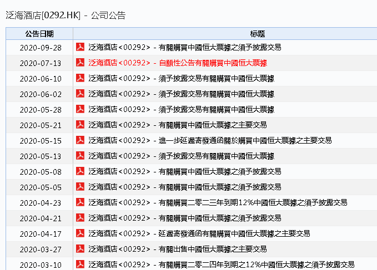Open the 有關出售中國恒大票據 announcement link
This screenshot has width=377, height=270.
pos(178,249)
